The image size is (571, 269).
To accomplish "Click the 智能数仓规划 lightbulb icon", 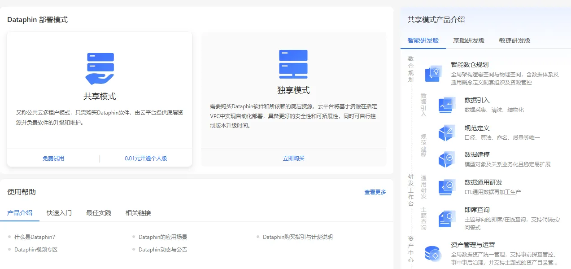I will pyautogui.click(x=433, y=73).
